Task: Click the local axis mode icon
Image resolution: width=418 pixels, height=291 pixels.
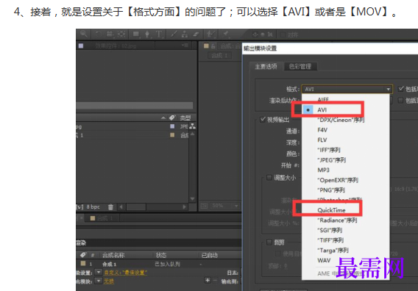Action: coord(255,35)
